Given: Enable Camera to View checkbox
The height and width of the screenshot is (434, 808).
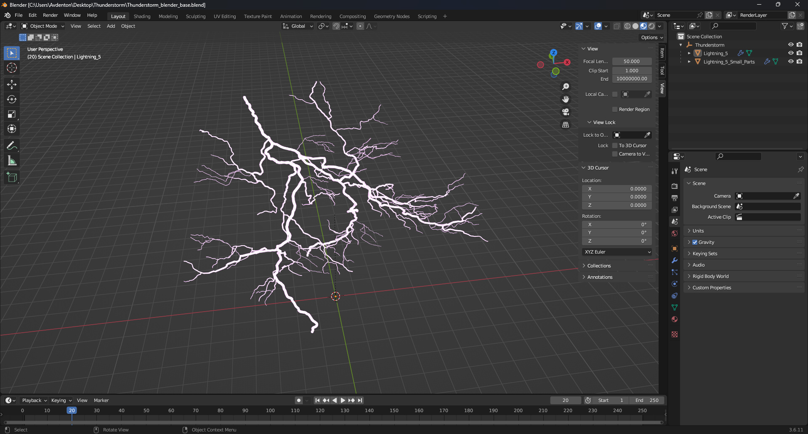Looking at the screenshot, I should pos(615,154).
